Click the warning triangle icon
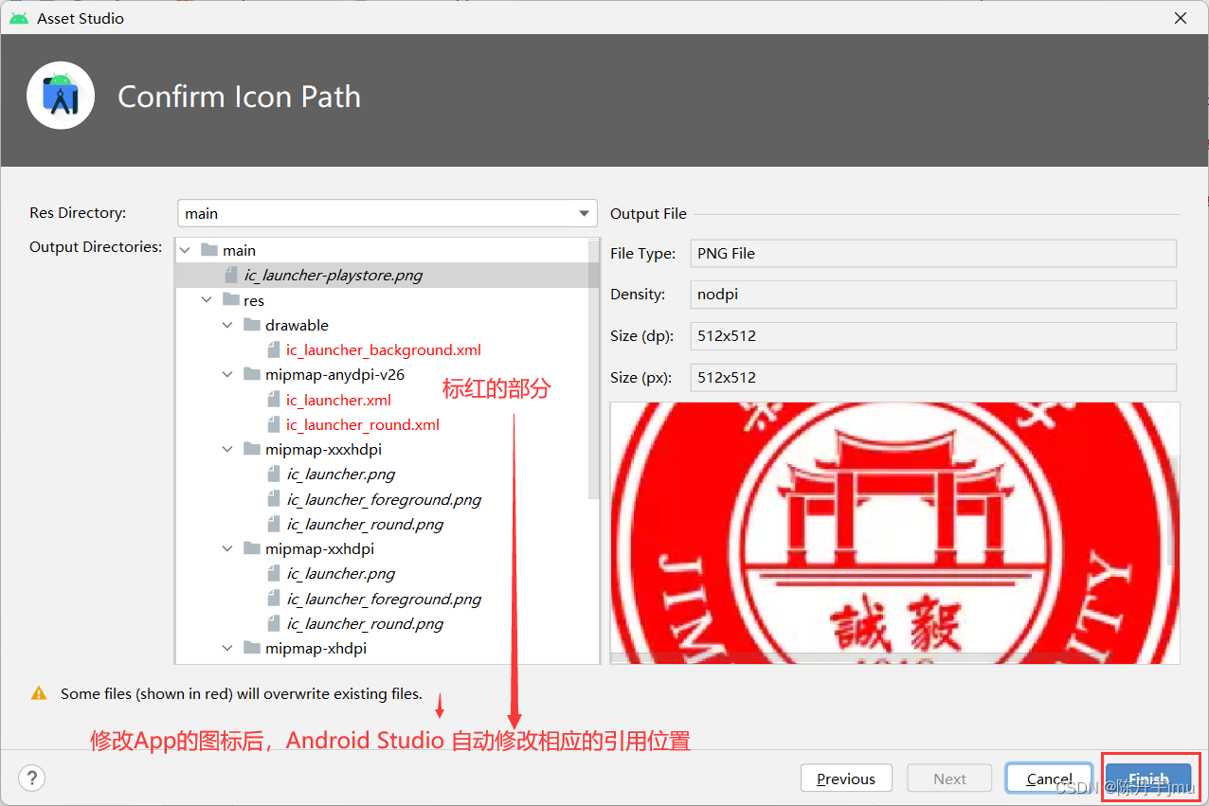Screen dimensions: 1209x806 pyautogui.click(x=39, y=693)
